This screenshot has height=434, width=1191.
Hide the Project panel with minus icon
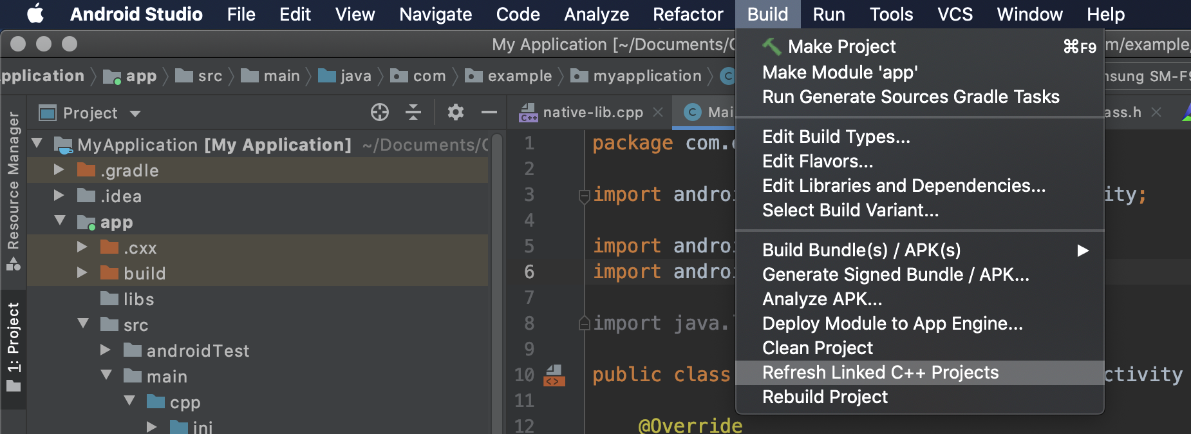click(489, 112)
